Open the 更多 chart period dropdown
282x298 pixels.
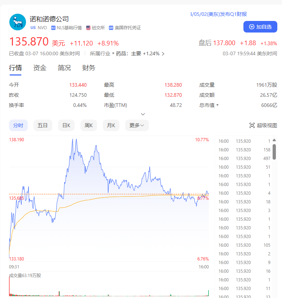(x=137, y=125)
